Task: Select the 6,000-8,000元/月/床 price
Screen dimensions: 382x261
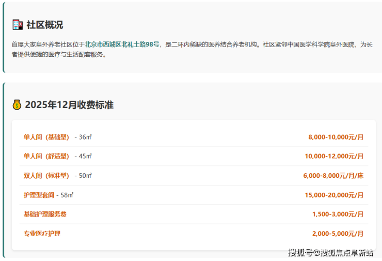Action: point(333,176)
